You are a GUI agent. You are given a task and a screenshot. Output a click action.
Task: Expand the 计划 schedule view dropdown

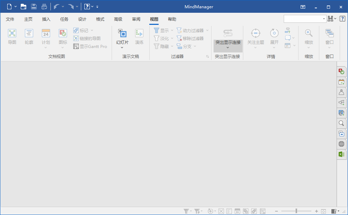(x=46, y=47)
